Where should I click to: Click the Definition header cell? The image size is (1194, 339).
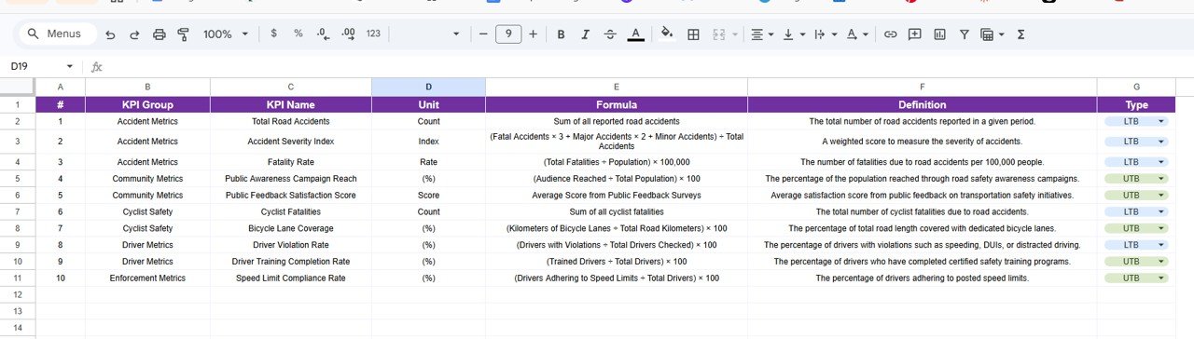[922, 105]
